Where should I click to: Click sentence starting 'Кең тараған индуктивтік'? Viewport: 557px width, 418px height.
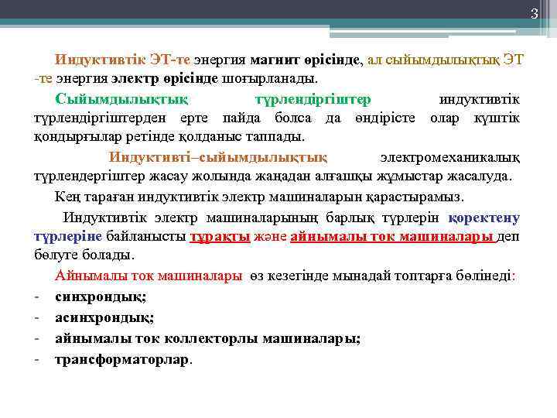(259, 197)
